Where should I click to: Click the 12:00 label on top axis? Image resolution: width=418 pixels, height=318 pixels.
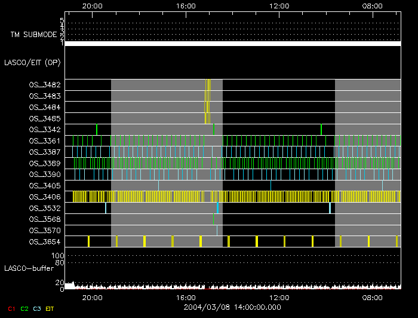[279, 5]
